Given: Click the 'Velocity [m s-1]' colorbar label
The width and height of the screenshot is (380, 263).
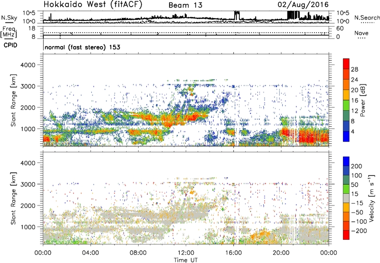Looking at the screenshot, I should pyautogui.click(x=371, y=198).
